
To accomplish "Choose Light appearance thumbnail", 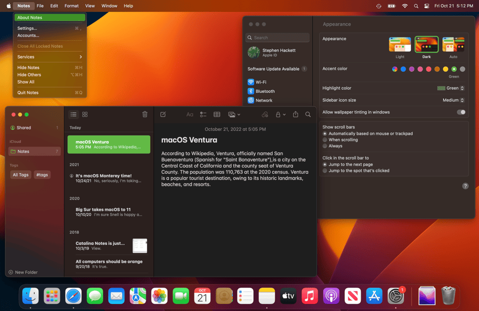I will [400, 45].
